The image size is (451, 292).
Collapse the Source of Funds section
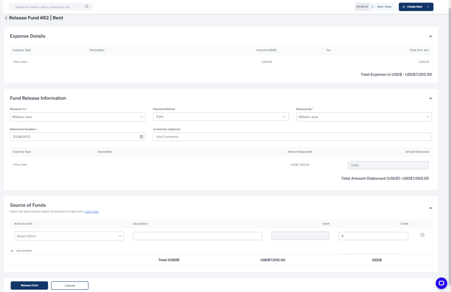[430, 208]
